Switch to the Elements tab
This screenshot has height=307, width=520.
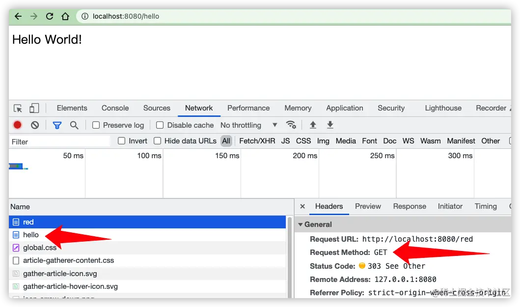[x=72, y=108]
